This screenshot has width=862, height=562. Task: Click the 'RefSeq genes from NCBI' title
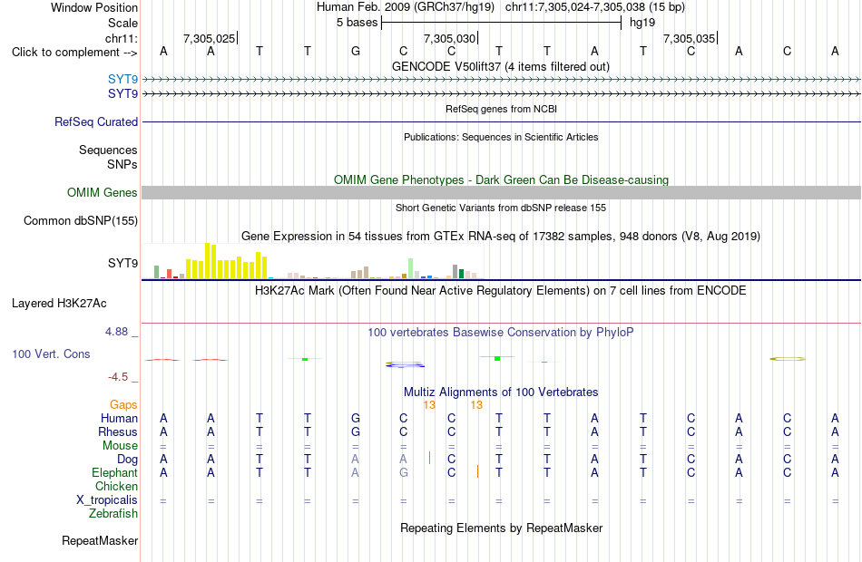tap(501, 109)
